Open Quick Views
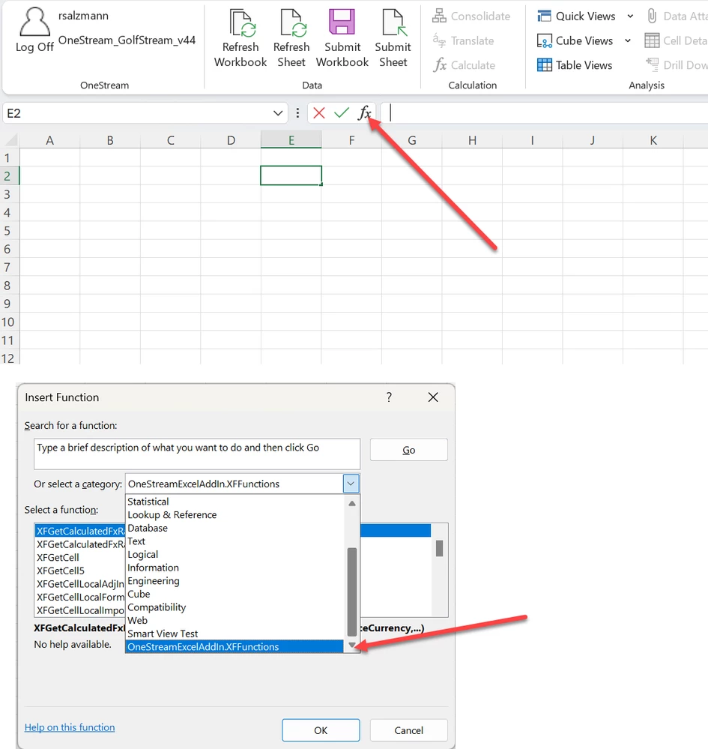The image size is (708, 749). [576, 16]
